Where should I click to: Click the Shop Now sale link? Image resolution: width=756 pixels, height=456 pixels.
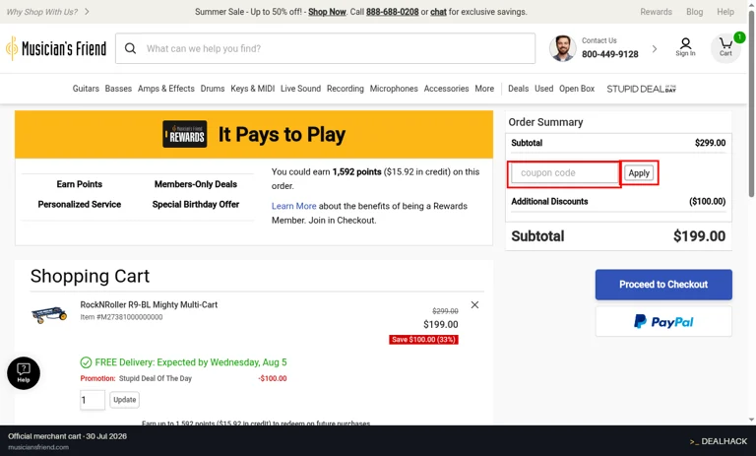click(327, 12)
